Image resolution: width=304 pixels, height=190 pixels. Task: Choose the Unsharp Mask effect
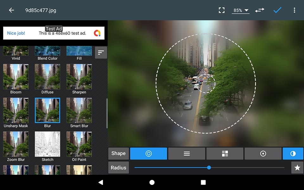point(16,111)
